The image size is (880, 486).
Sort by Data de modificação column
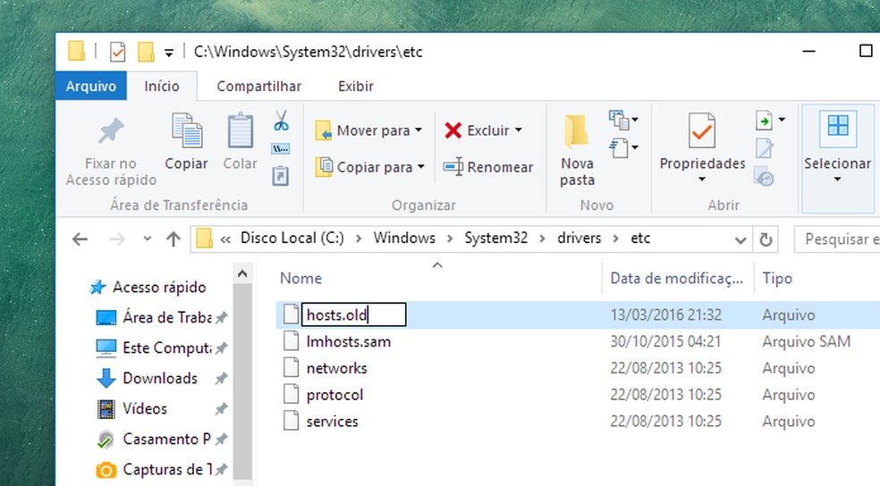click(x=676, y=279)
